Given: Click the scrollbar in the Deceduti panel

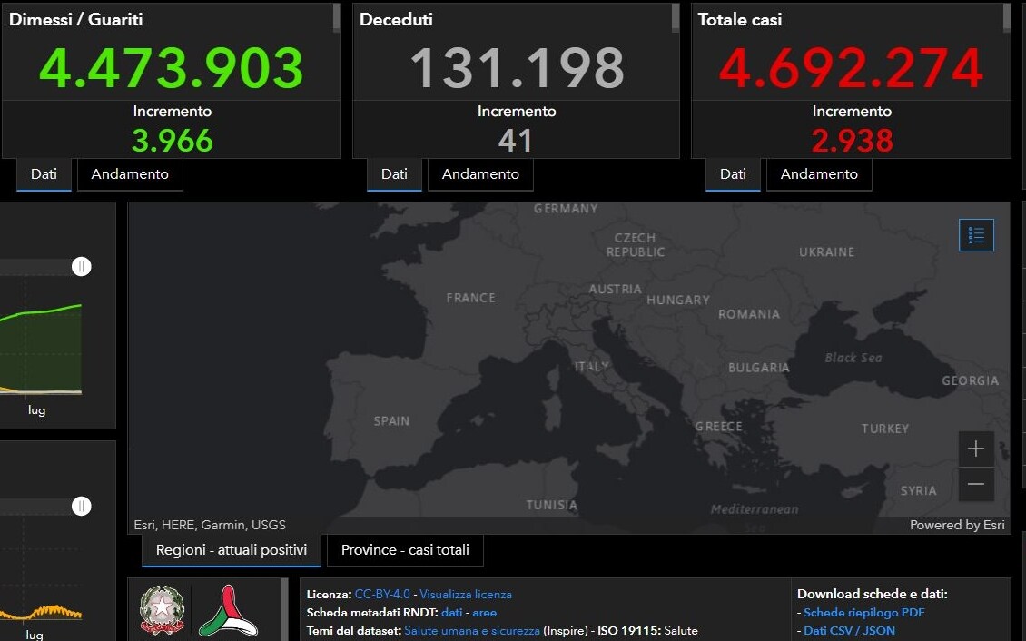Looking at the screenshot, I should (x=675, y=18).
